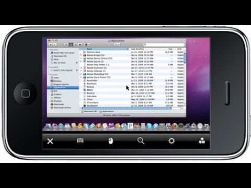Open Skype from the Dock
The image size is (251, 188).
(x=149, y=126)
